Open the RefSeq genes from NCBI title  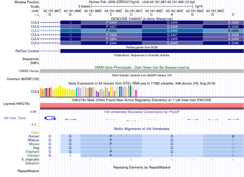click(x=142, y=47)
